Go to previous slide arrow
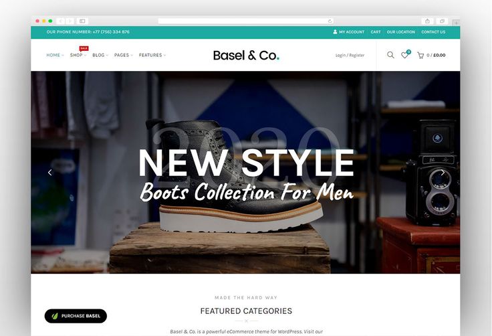Image resolution: width=492 pixels, height=336 pixels. pos(49,172)
